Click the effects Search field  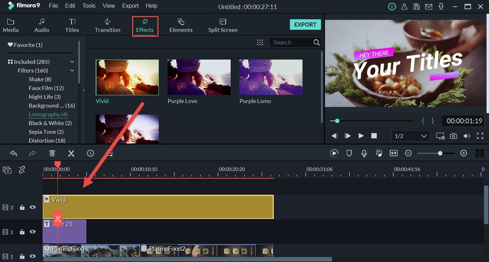(292, 42)
